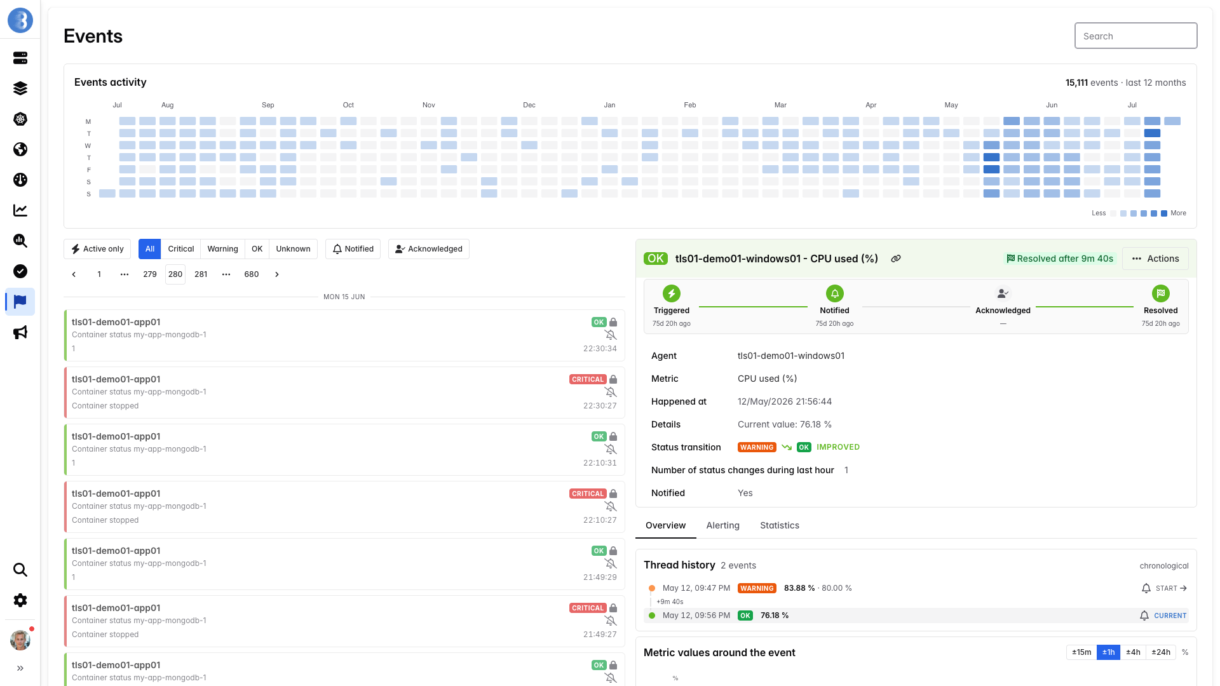
Task: Click the lightest 'Less' legend swatch
Action: (x=1113, y=213)
